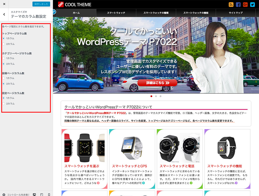Screen dimensions: 259x196
Task: Click the blue pencil edit shortcut icon
Action: [x=54, y=12]
